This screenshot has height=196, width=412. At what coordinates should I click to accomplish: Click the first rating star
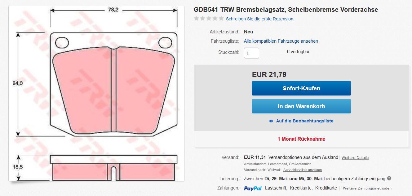click(x=196, y=19)
